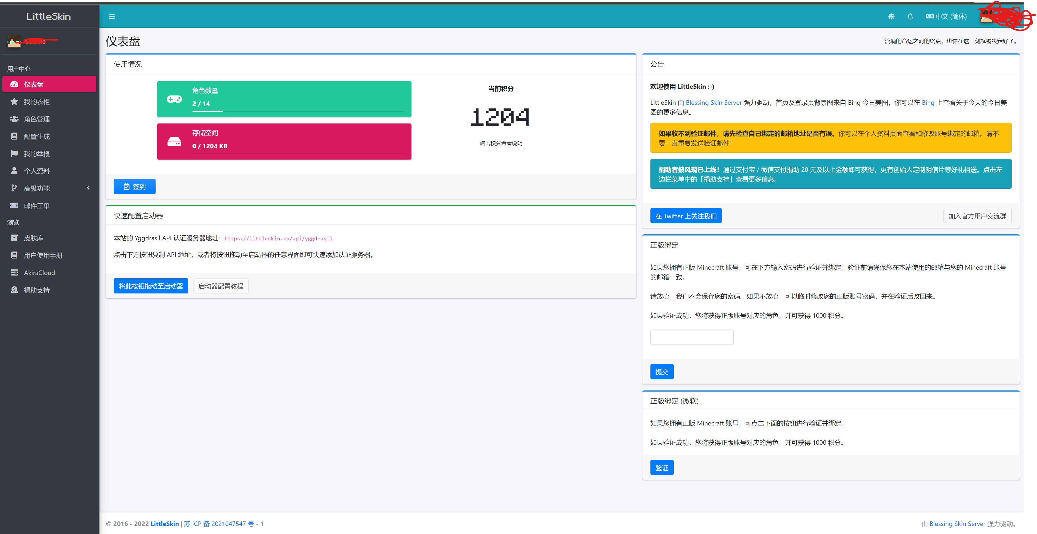Screen dimensions: 1037x534
Task: Open 用户使用手册 in the sidebar
Action: 43,255
